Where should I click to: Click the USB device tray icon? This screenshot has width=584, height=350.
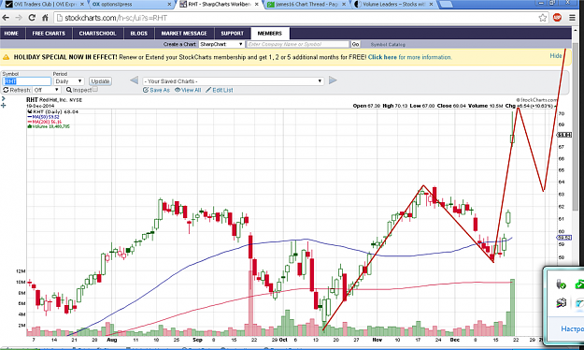(561, 284)
